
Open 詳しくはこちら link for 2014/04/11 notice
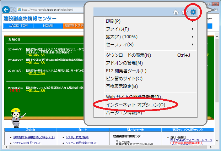click(x=37, y=55)
